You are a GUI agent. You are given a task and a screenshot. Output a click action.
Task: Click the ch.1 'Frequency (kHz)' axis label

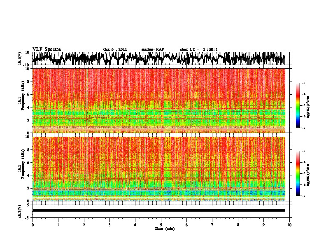tap(23, 96)
